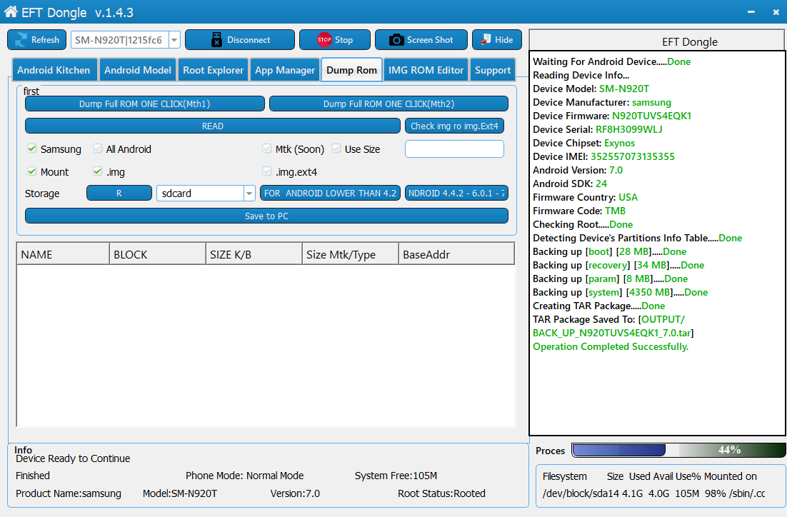Viewport: 787px width, 517px height.
Task: Click the Stop button label
Action: (344, 40)
